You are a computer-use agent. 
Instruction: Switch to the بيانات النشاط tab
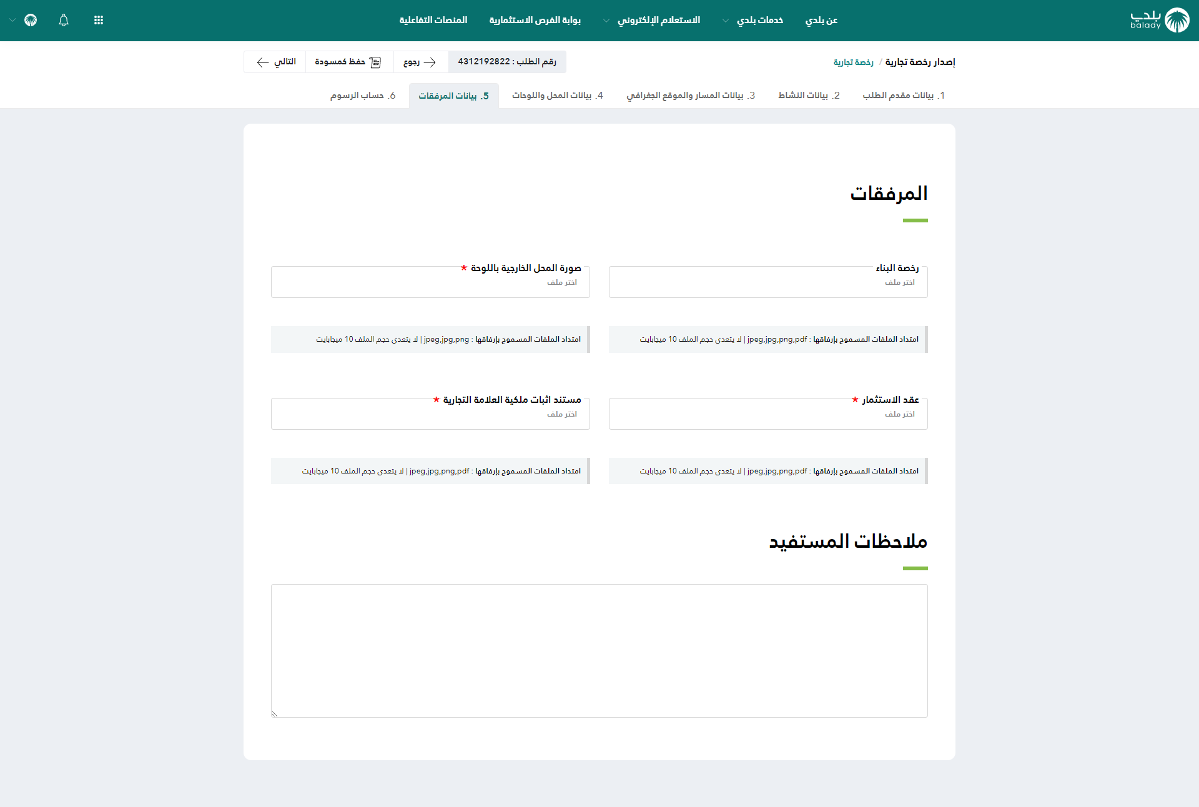[x=809, y=96]
